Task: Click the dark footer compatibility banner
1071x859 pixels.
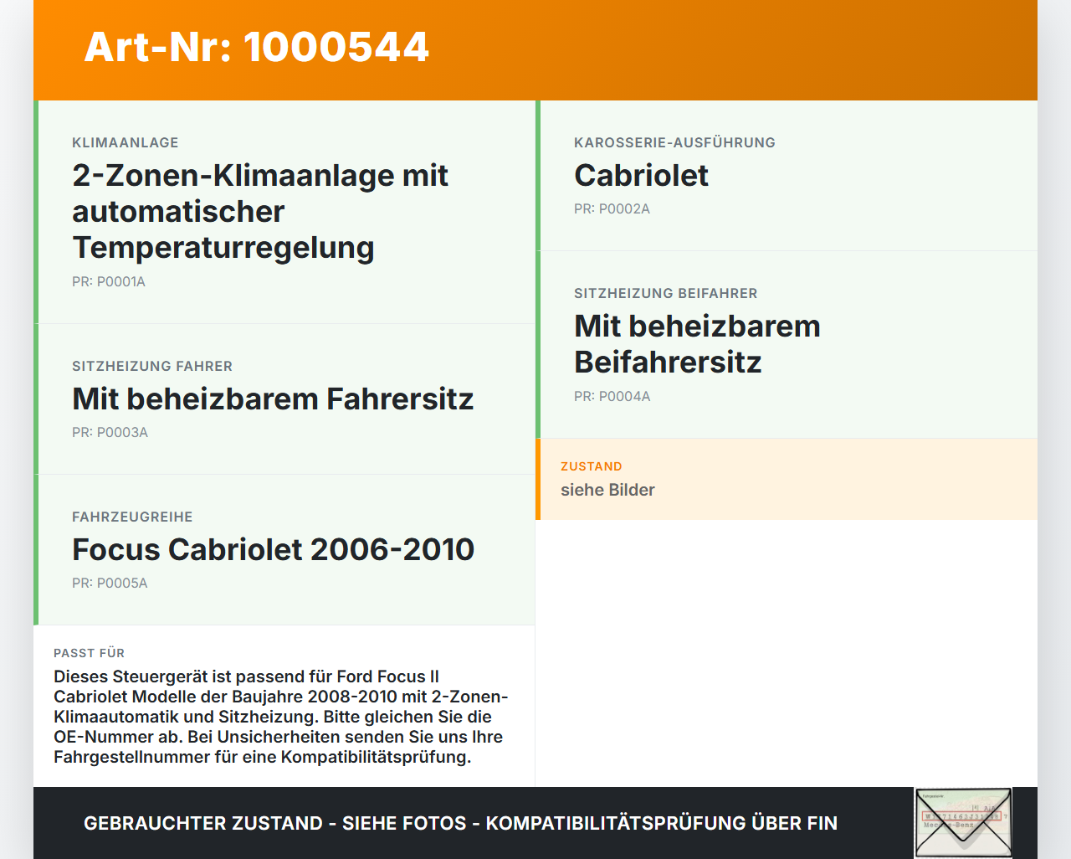Action: 460,823
